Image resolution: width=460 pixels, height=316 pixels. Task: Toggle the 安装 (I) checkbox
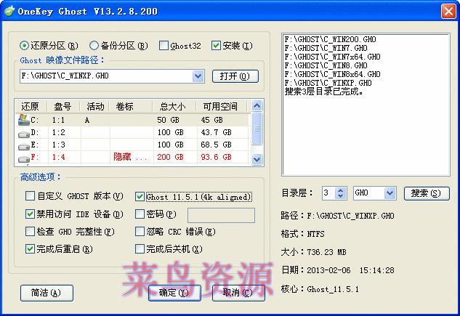pos(216,46)
